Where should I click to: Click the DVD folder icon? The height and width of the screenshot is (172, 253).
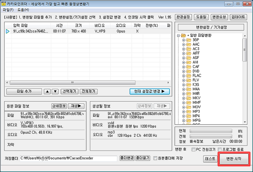189,71
